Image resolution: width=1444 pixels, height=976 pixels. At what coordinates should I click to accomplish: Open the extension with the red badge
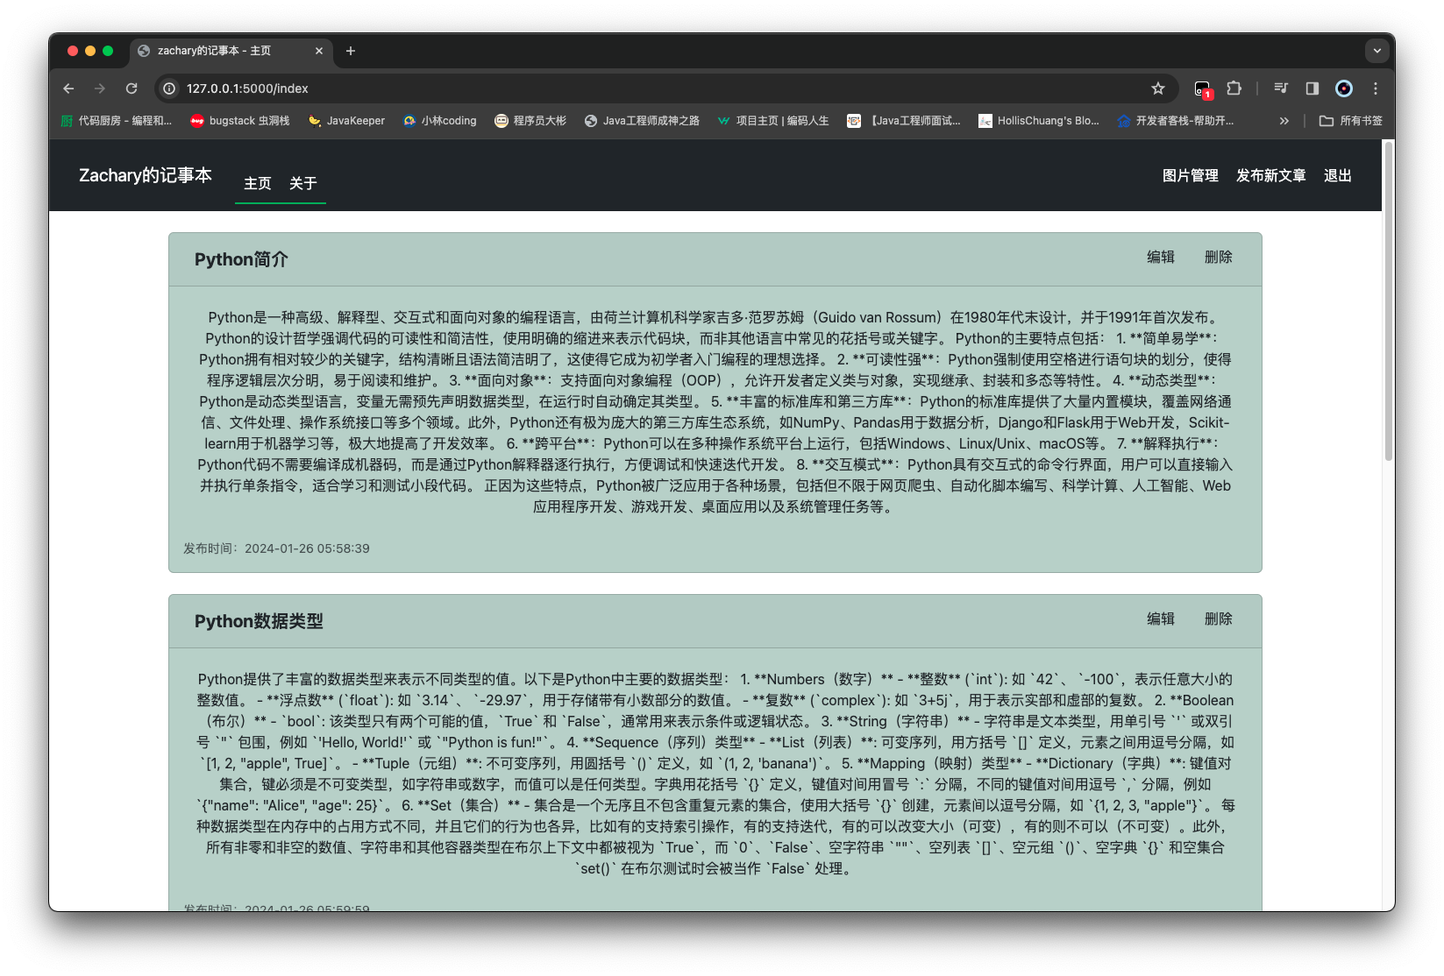pyautogui.click(x=1203, y=88)
